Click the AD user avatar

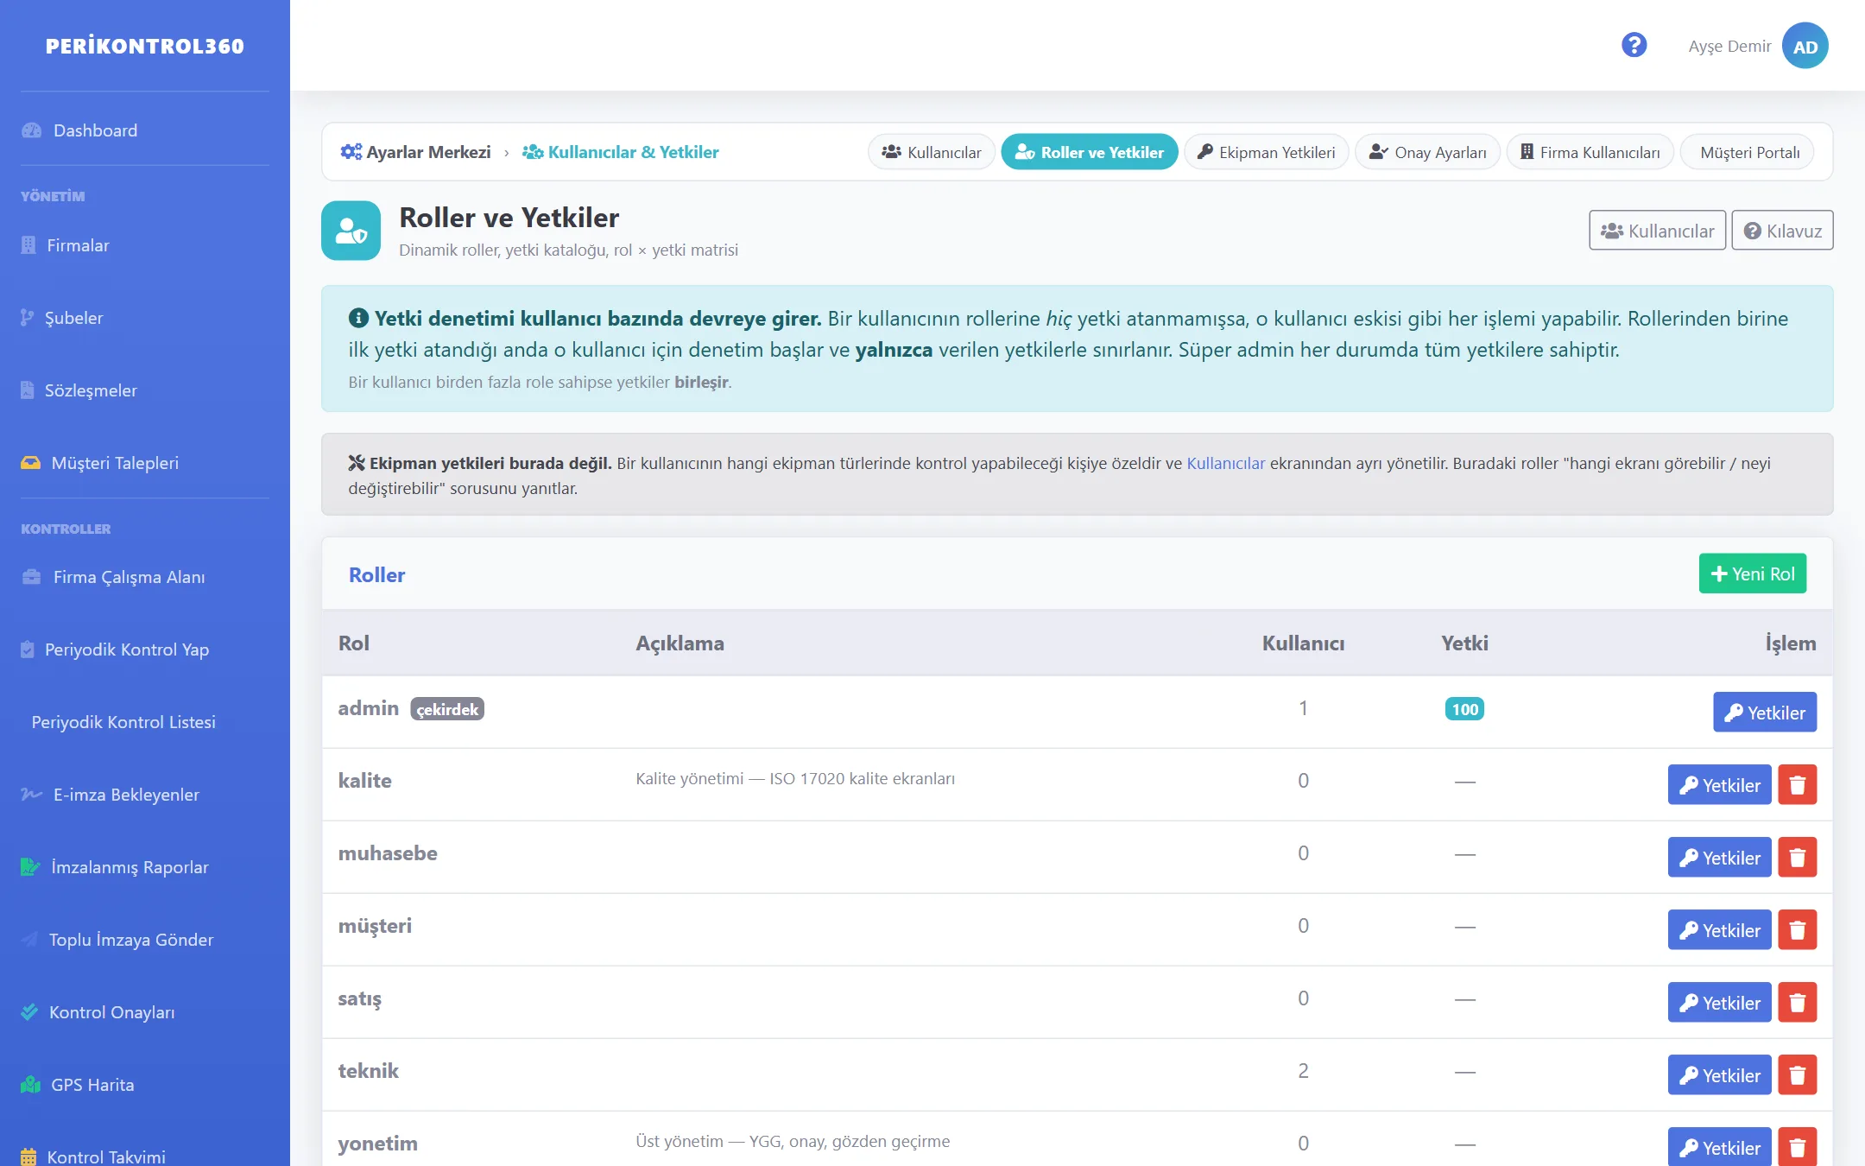[1805, 46]
